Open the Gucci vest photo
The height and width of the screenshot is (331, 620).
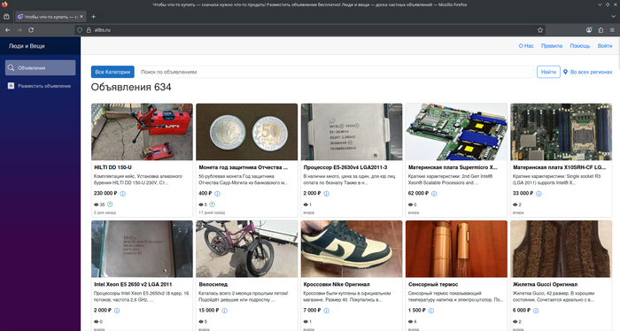coord(561,249)
